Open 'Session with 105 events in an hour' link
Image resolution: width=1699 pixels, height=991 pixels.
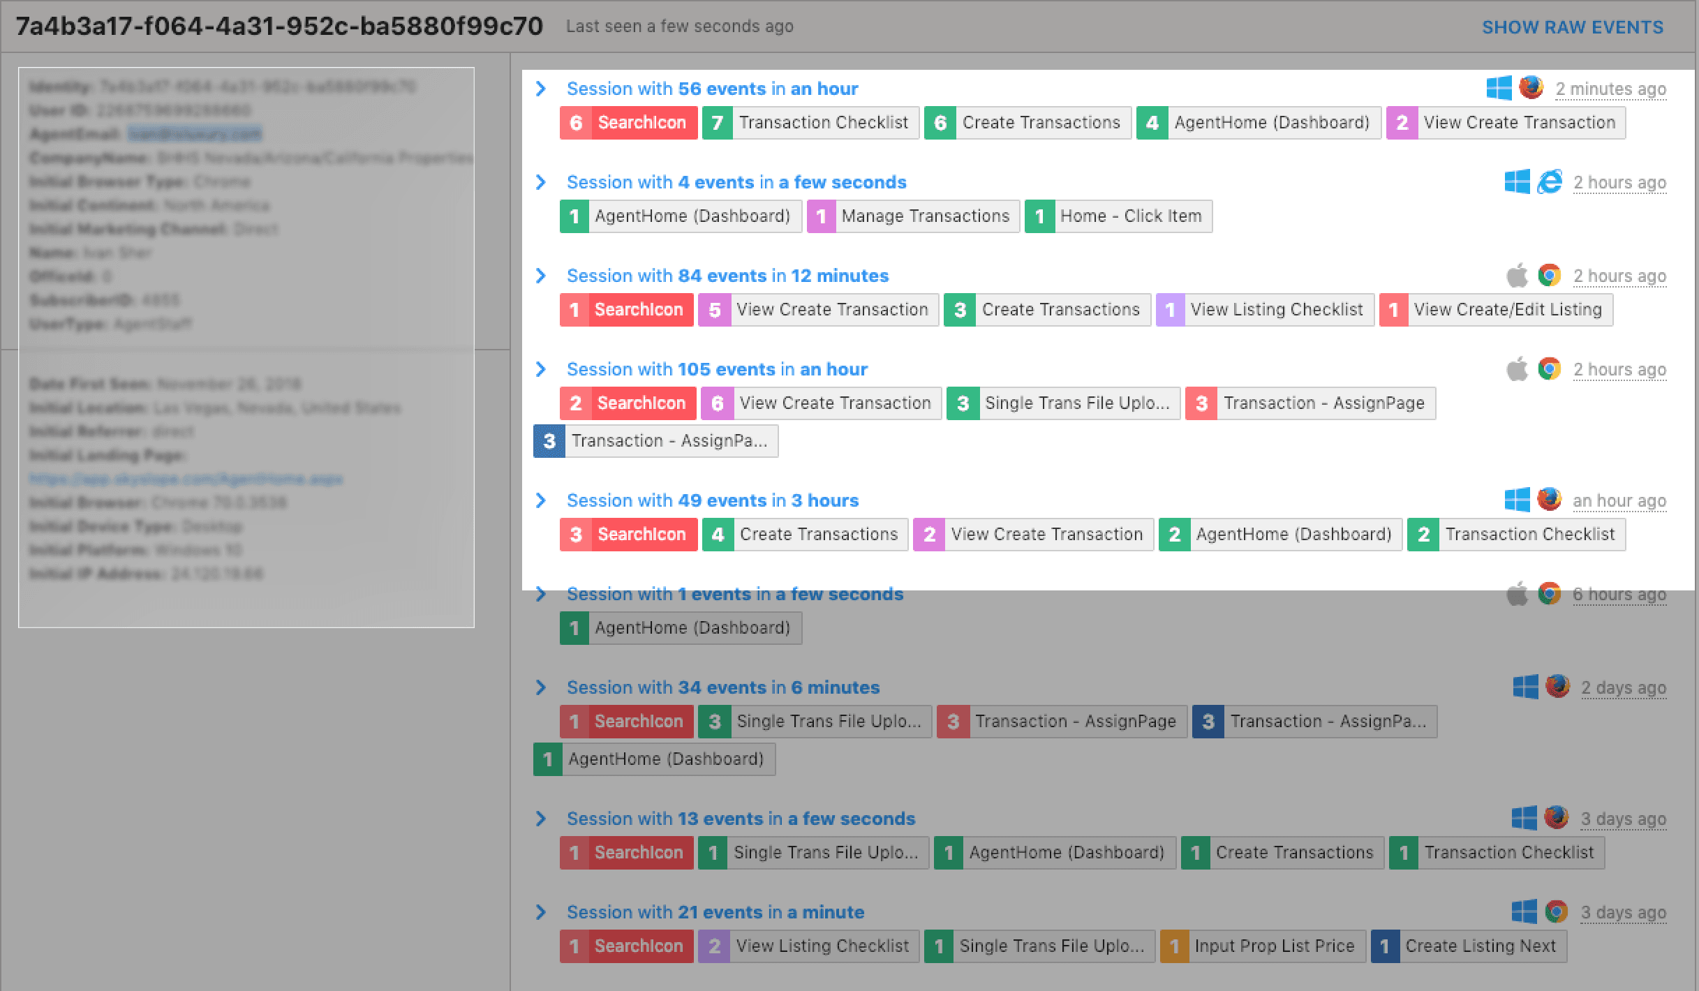pos(717,369)
